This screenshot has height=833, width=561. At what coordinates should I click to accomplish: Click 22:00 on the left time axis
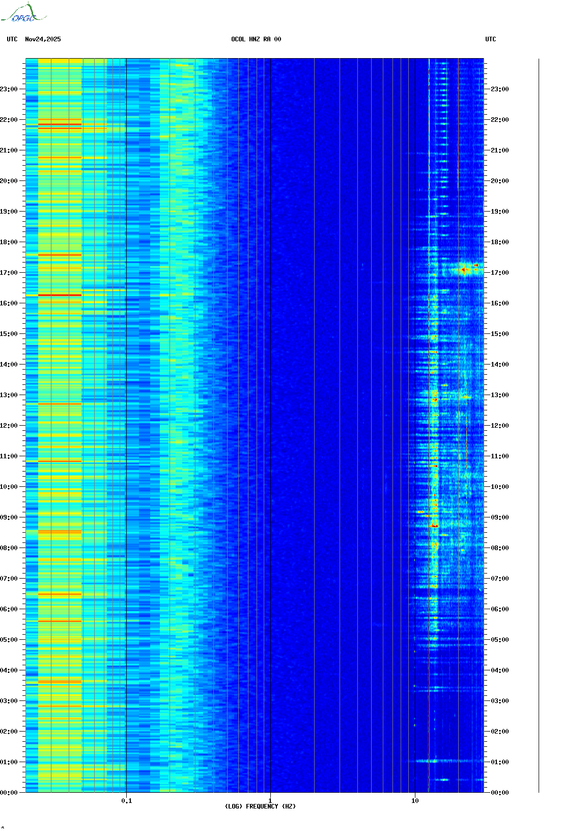pyautogui.click(x=9, y=120)
